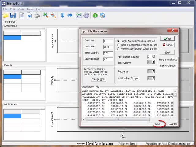Click the NPTS= 2200 line in file preview

click(102, 100)
